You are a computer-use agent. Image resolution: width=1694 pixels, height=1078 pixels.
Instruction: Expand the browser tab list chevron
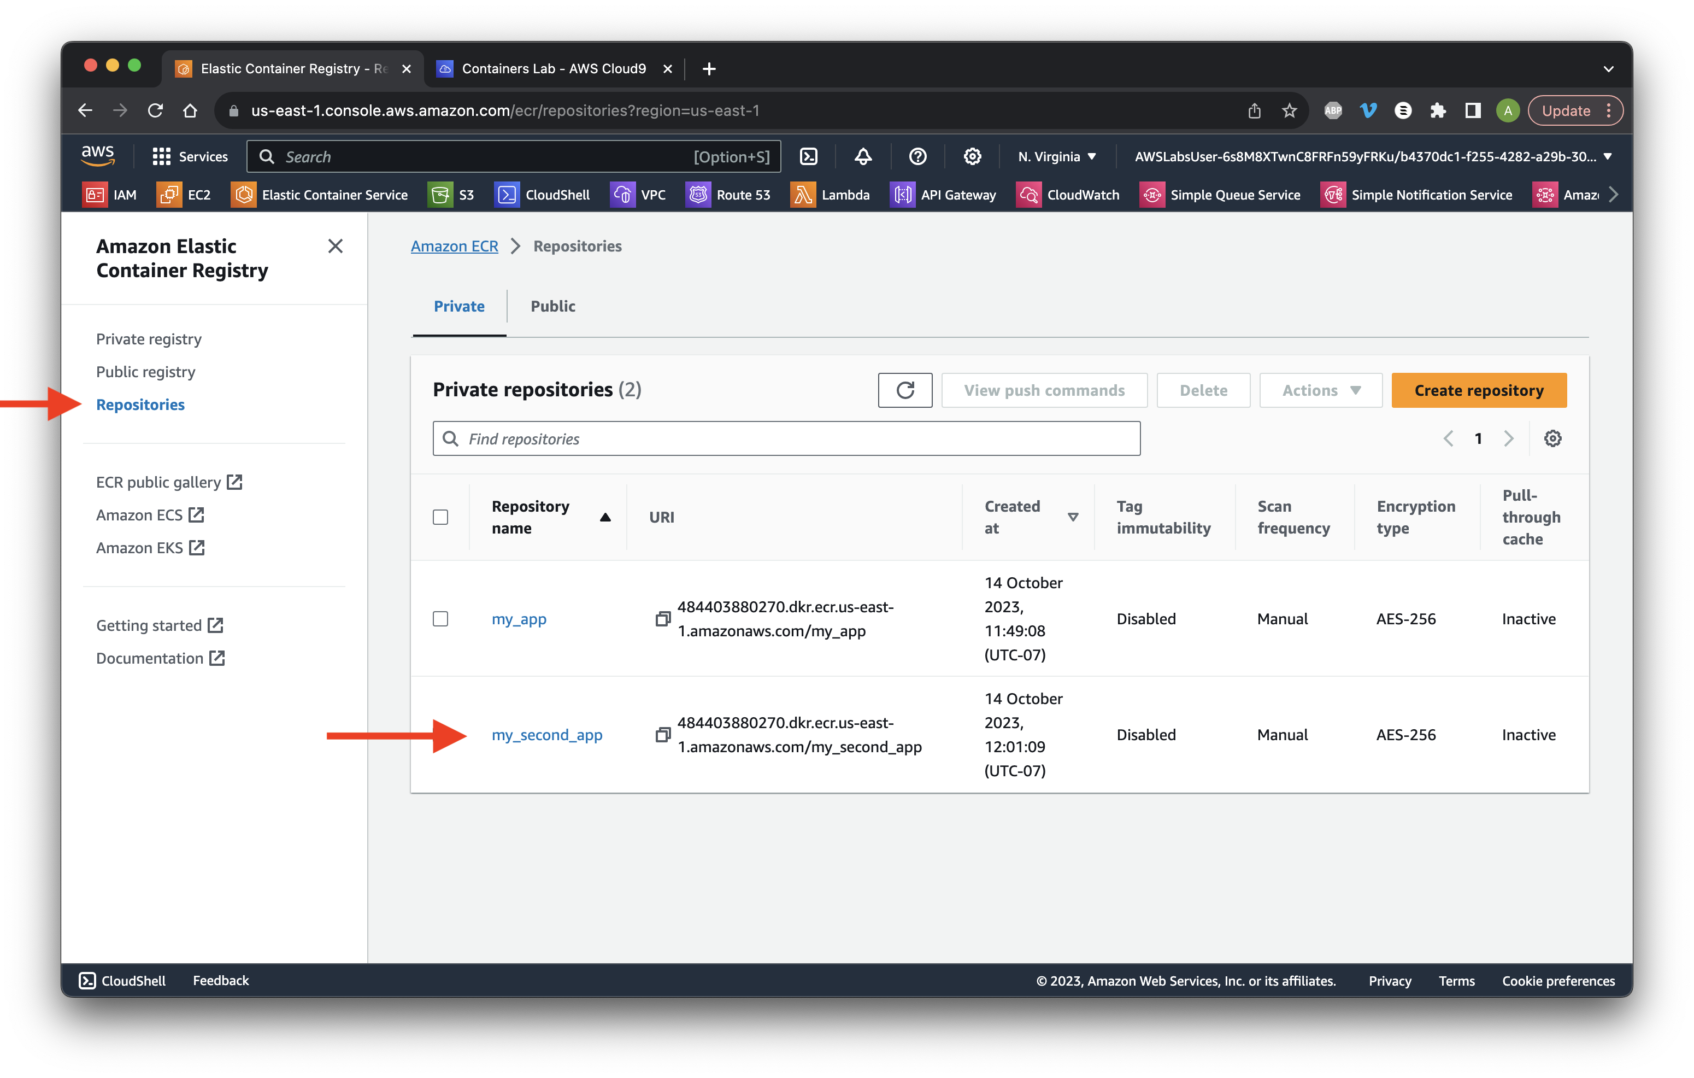1608,68
